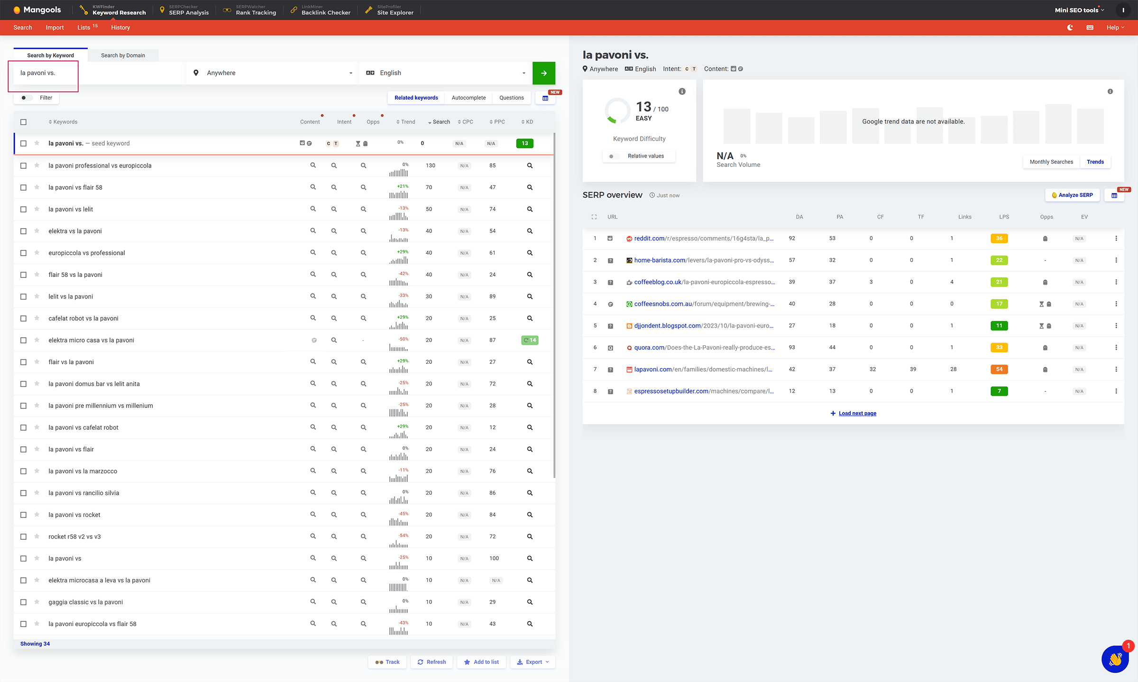
Task: Check rocket r58 v2 vs v3 checkbox
Action: point(23,536)
